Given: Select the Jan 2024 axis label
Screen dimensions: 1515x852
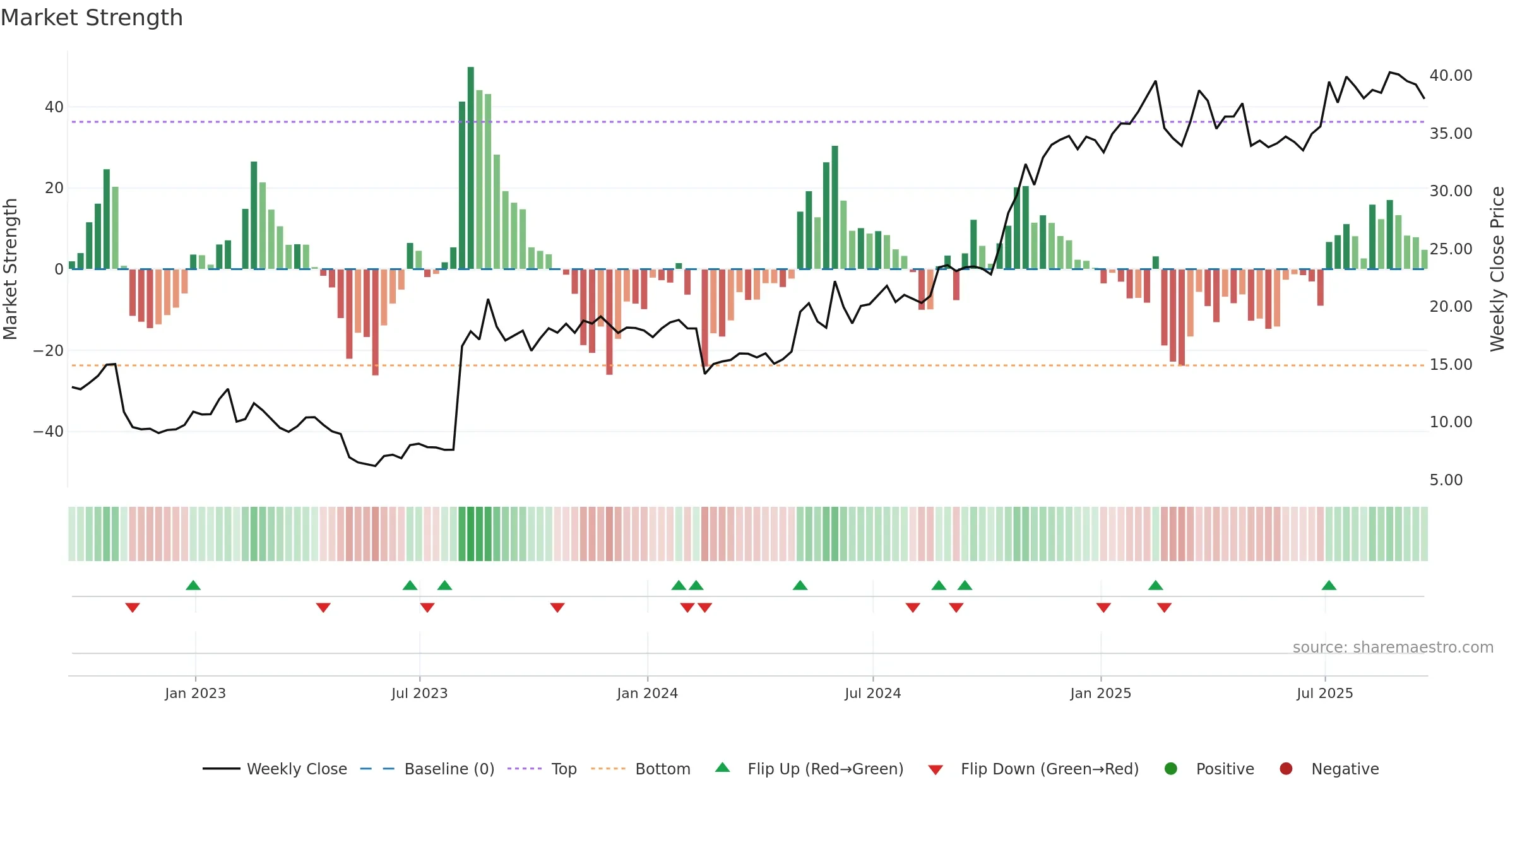Looking at the screenshot, I should (648, 694).
